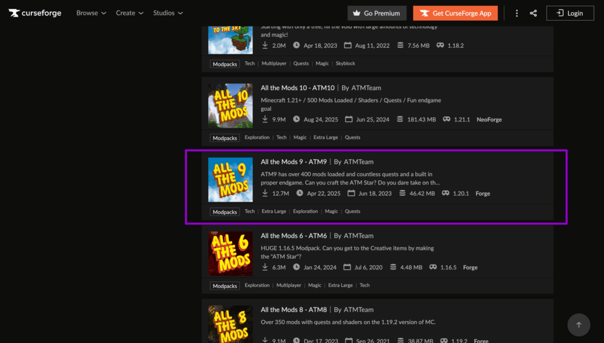
Task: Click download count icon for ATM6
Action: pos(265,267)
